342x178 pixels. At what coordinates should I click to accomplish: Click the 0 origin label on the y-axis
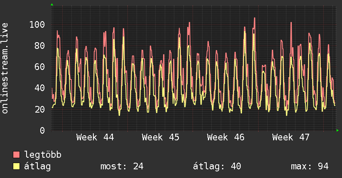point(42,130)
